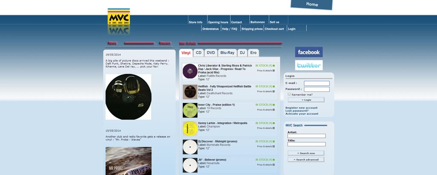Open the Sell us menu item

(274, 22)
